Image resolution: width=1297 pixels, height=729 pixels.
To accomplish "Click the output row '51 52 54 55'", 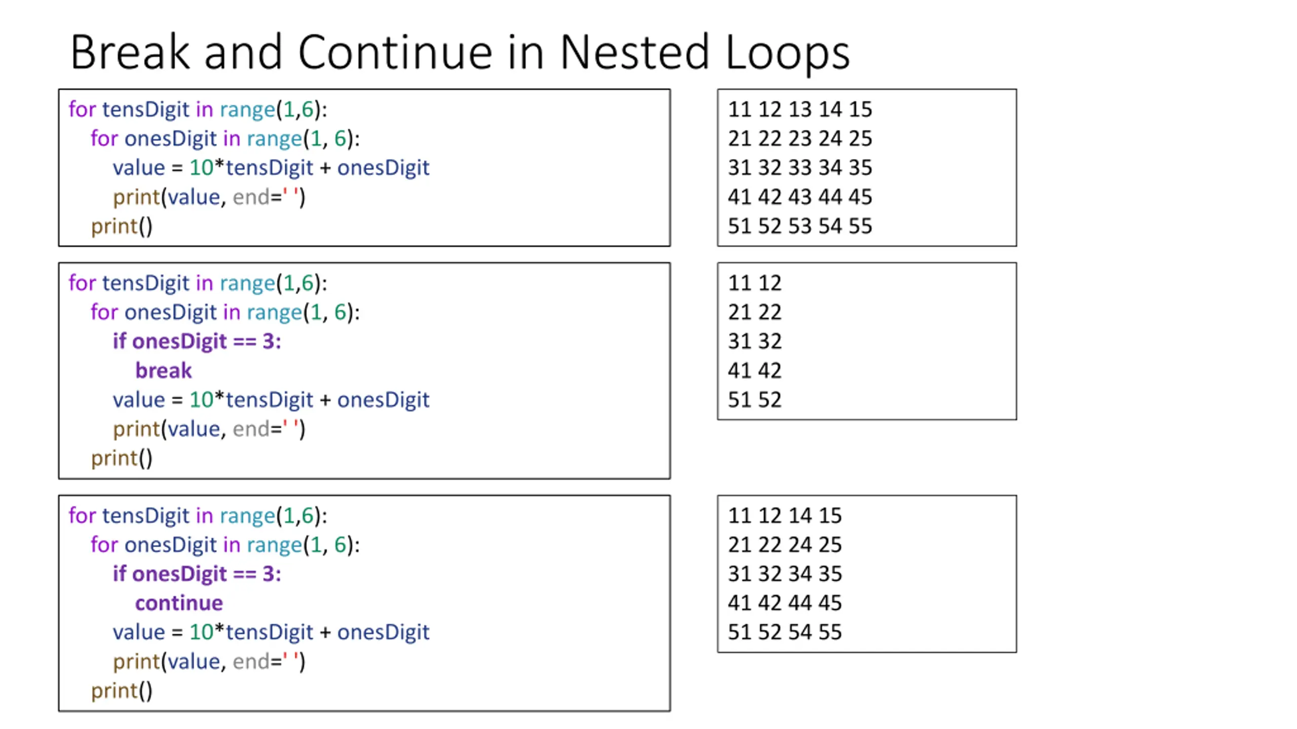I will [x=785, y=632].
